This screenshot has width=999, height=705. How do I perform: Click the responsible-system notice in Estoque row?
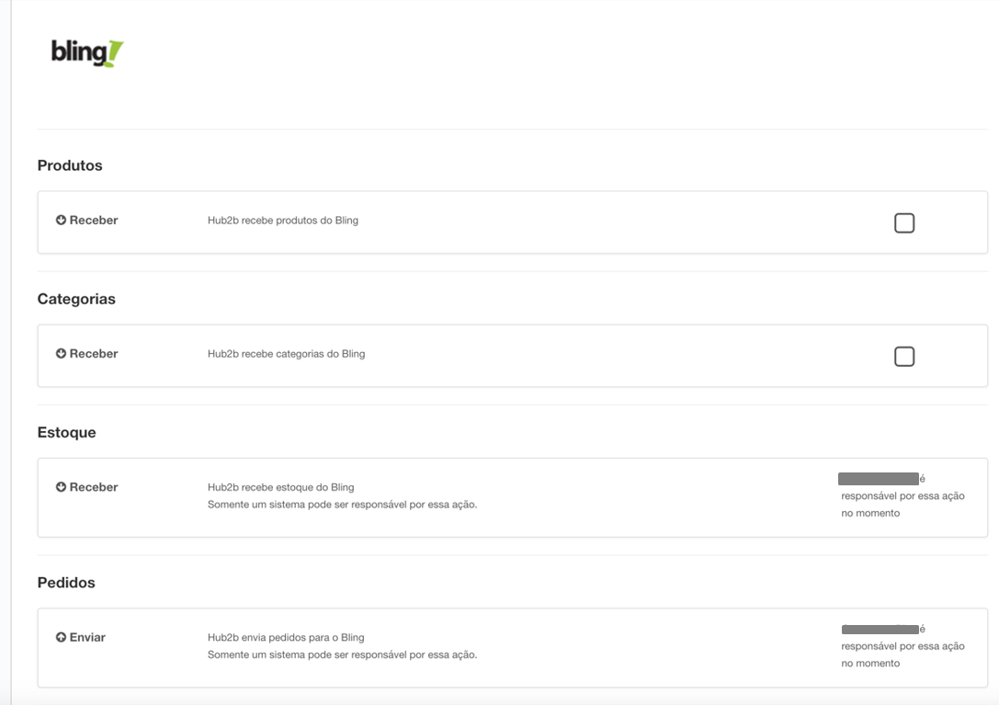(903, 496)
